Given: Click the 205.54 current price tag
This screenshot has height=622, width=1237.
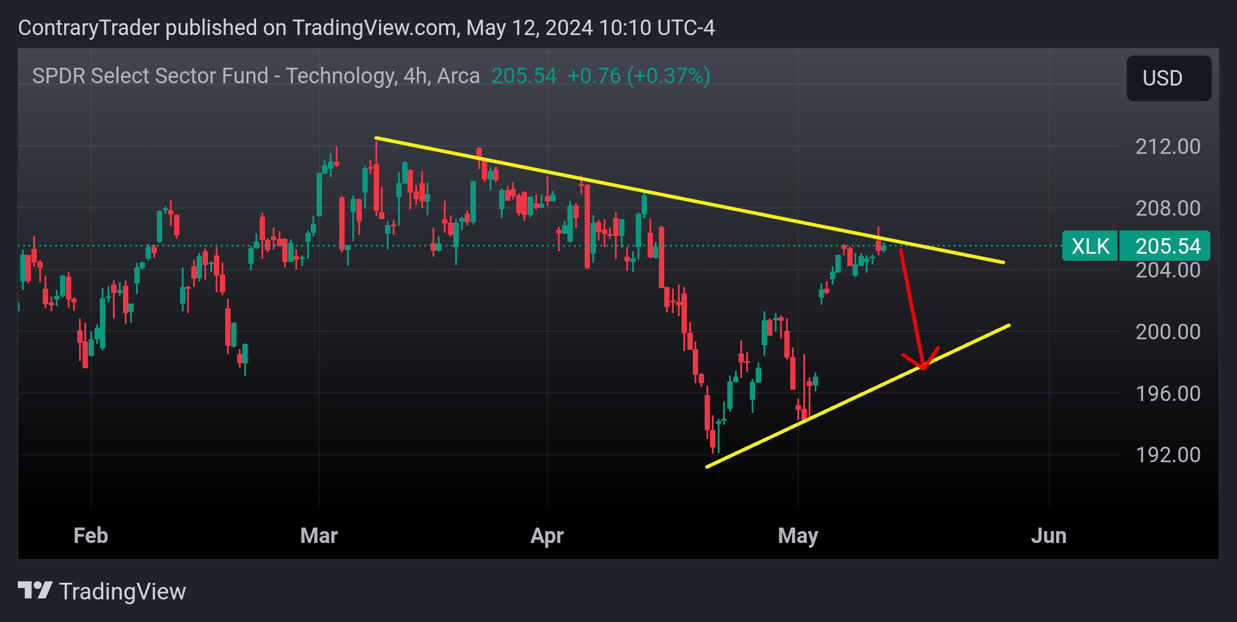Looking at the screenshot, I should tap(1165, 246).
